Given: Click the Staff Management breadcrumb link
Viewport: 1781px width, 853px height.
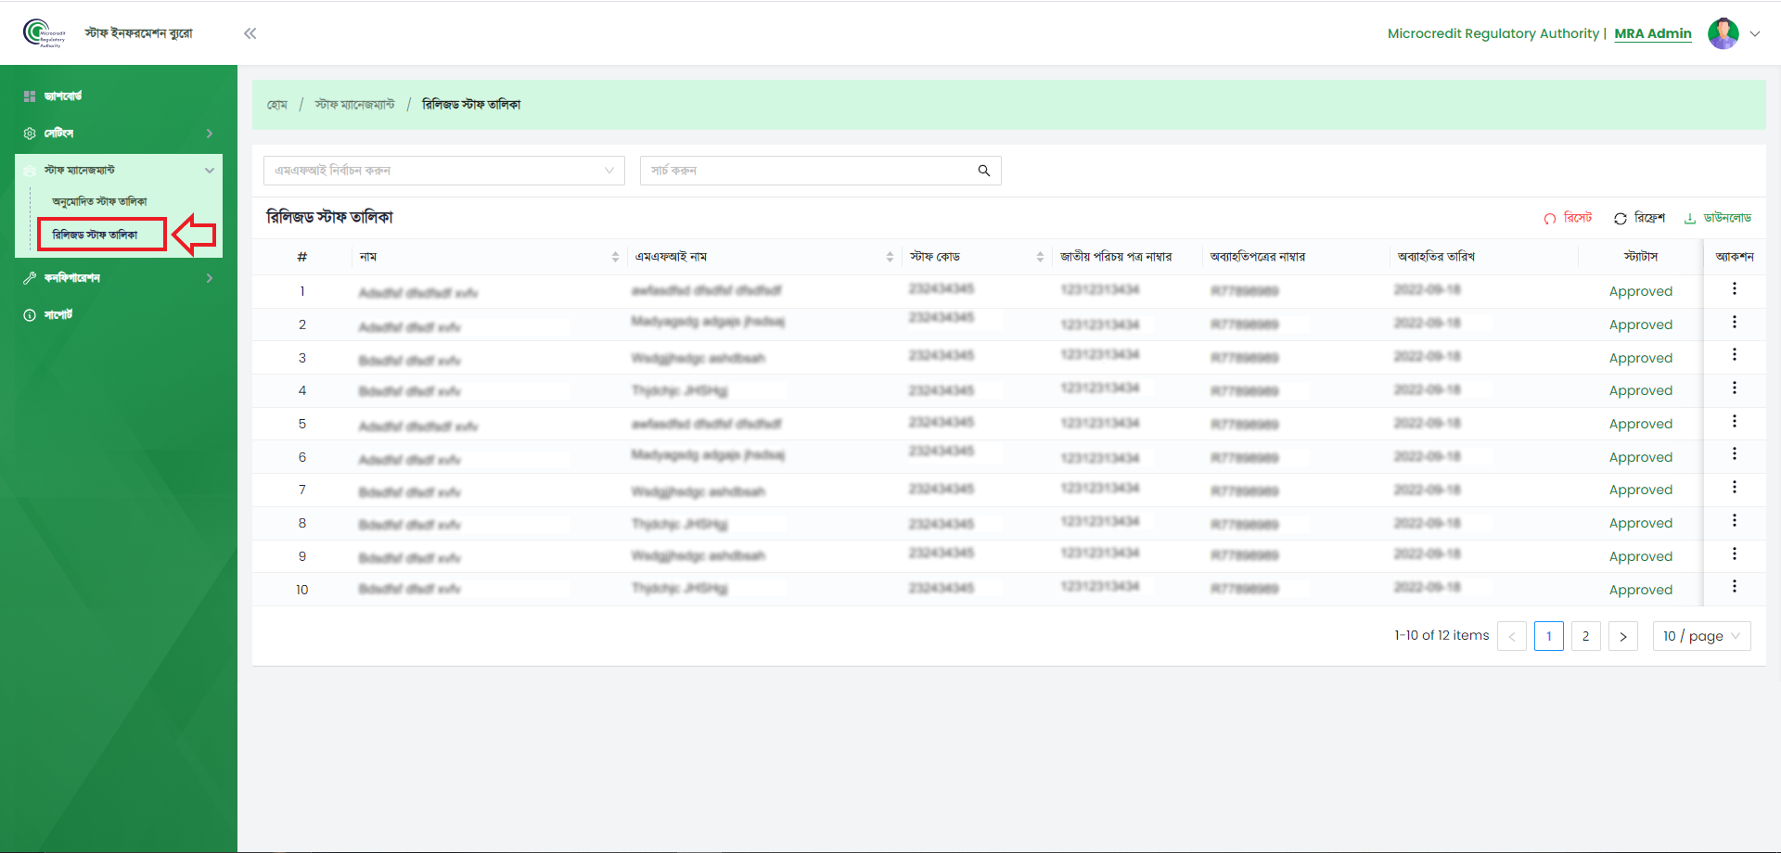Looking at the screenshot, I should coord(354,105).
